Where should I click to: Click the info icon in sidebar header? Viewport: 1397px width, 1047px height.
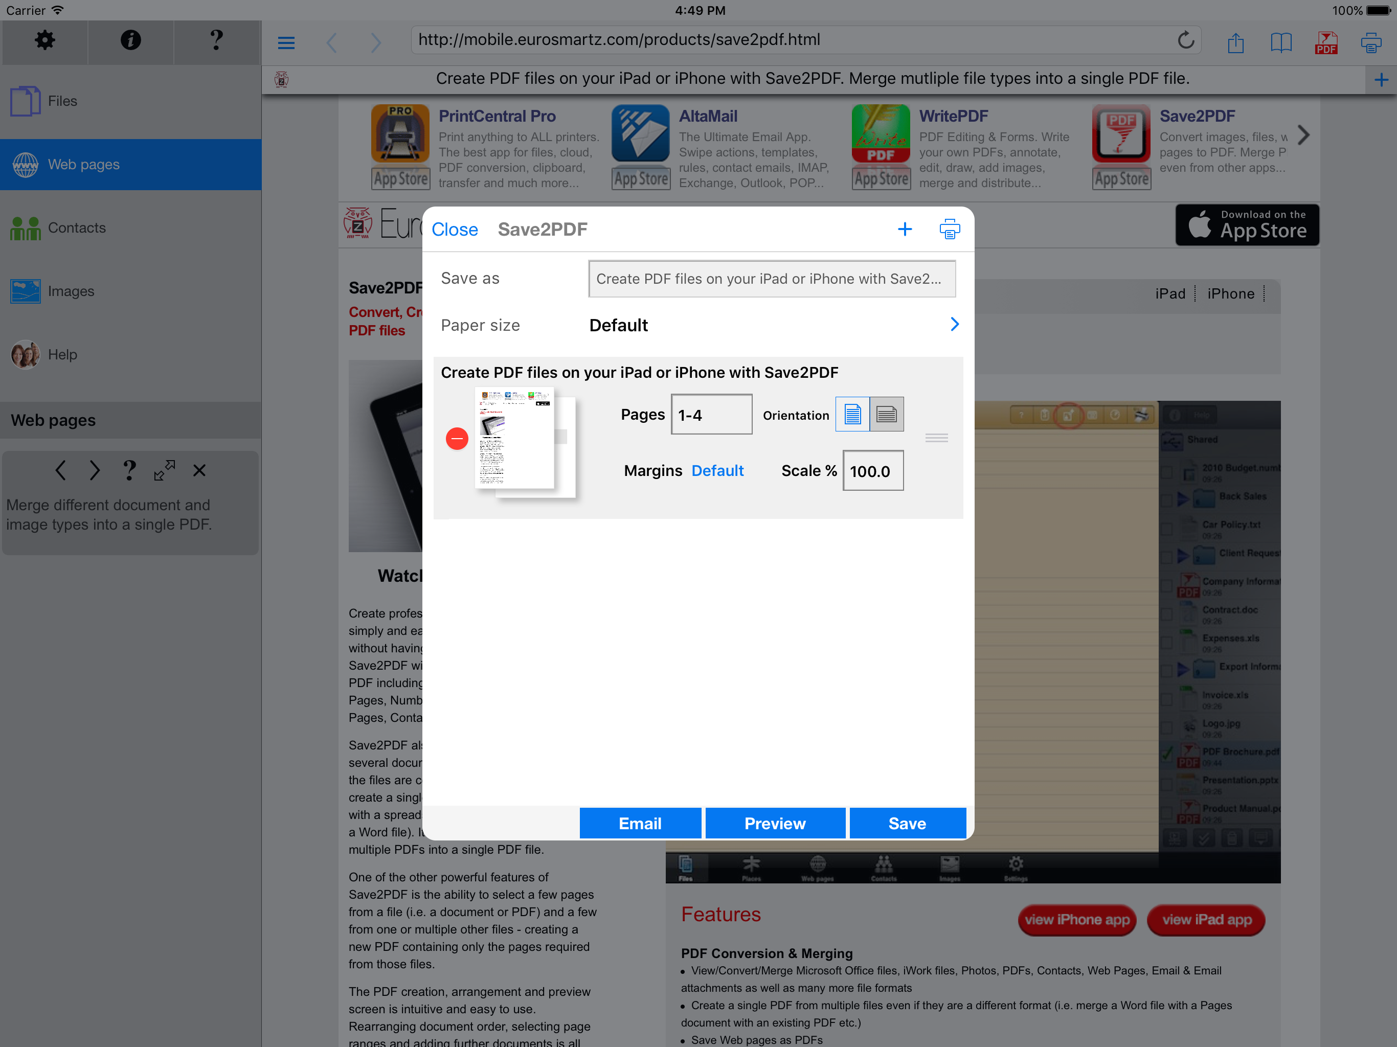(130, 40)
